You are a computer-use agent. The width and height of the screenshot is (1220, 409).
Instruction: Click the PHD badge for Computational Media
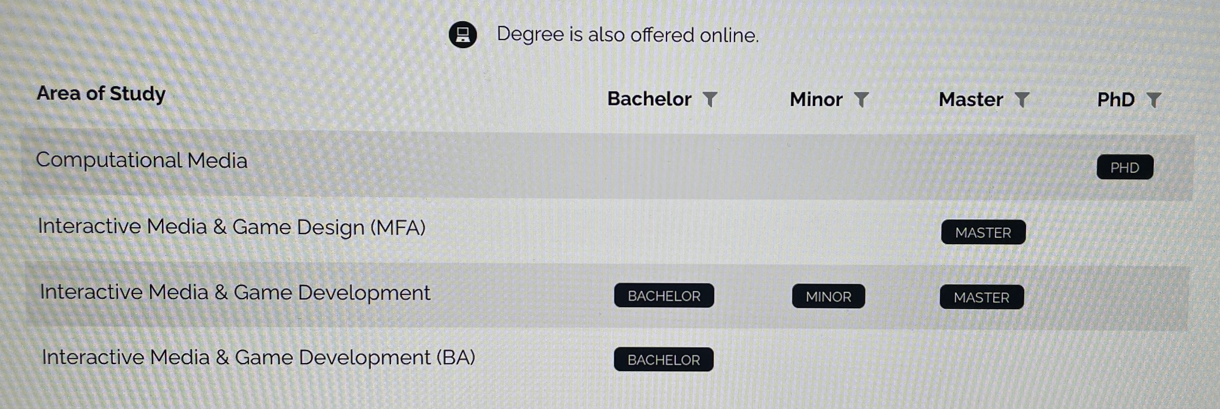coord(1125,167)
